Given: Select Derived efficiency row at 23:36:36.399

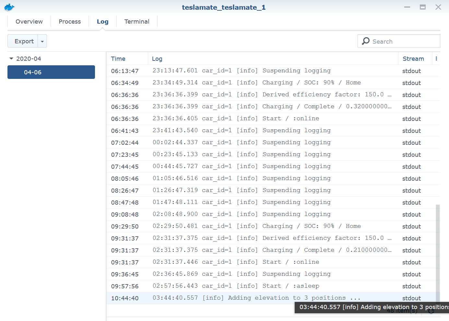Looking at the screenshot, I should pyautogui.click(x=273, y=95).
